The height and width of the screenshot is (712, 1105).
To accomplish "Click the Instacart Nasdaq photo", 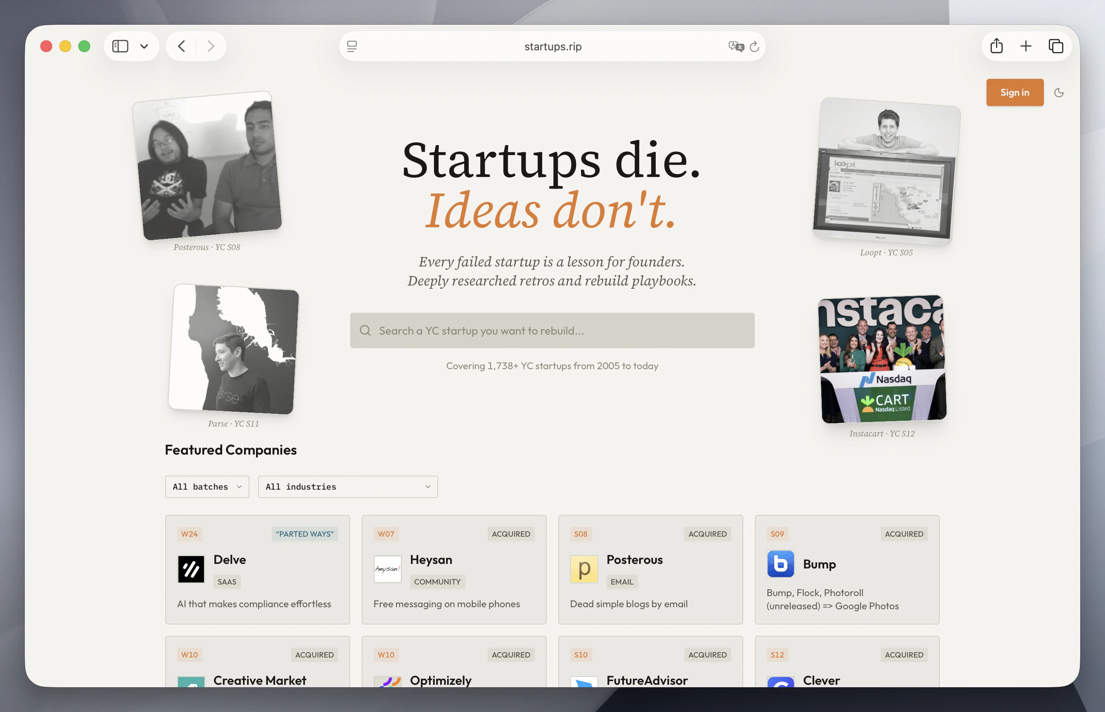I will point(882,360).
